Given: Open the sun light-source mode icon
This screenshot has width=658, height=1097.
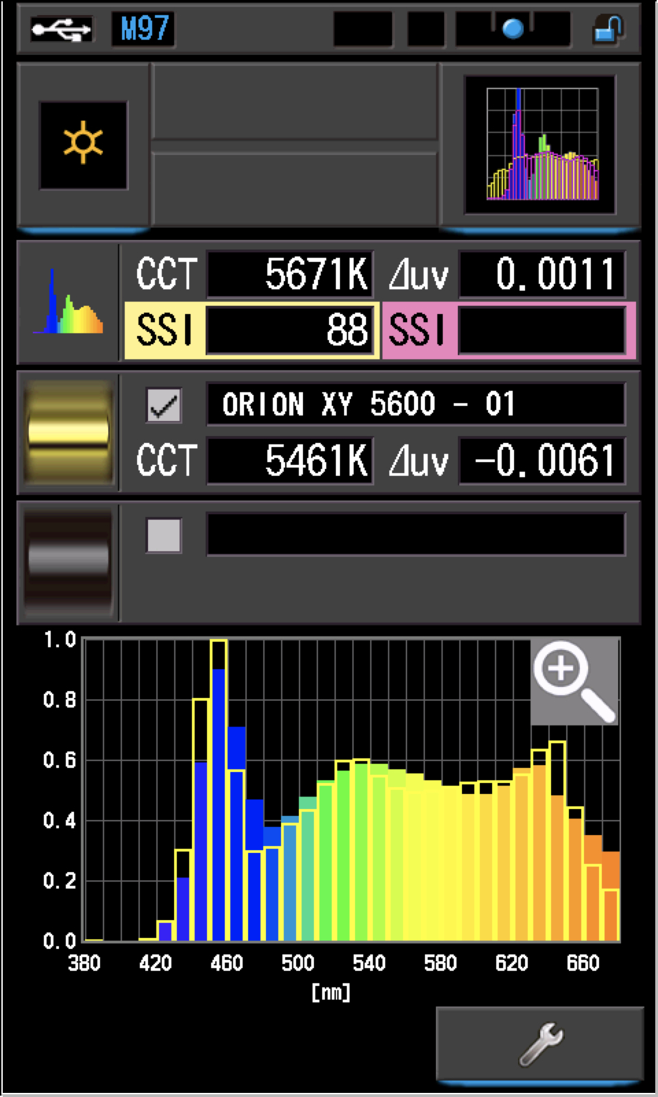Looking at the screenshot, I should pos(83,145).
